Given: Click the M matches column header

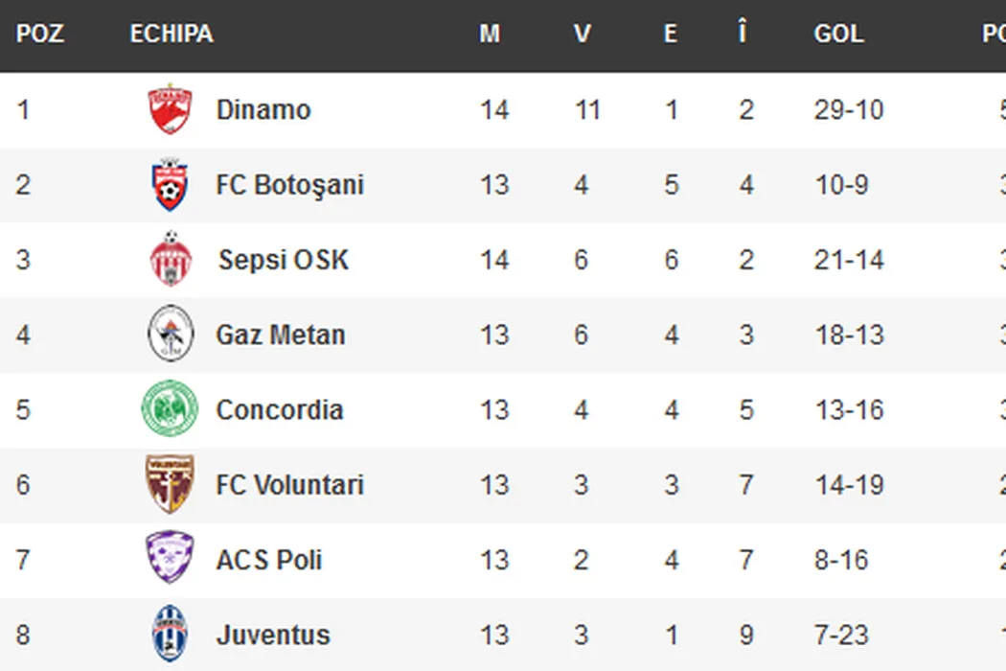Looking at the screenshot, I should click(x=490, y=34).
